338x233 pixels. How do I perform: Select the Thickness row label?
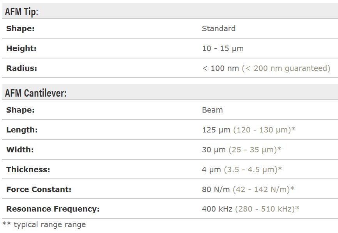tap(28, 169)
